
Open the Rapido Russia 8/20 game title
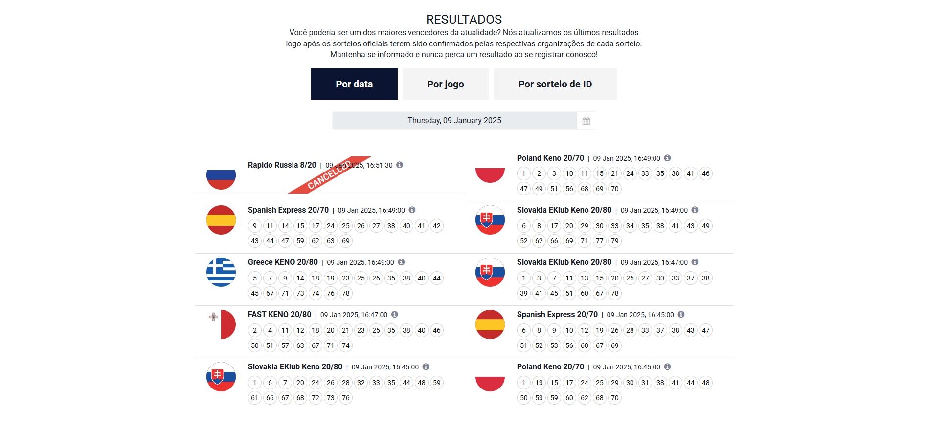coord(282,165)
